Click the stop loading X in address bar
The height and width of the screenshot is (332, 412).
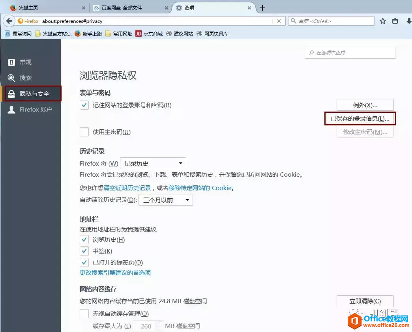[279, 21]
